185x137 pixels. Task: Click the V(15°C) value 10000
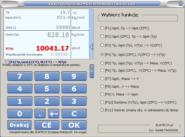(x=63, y=27)
